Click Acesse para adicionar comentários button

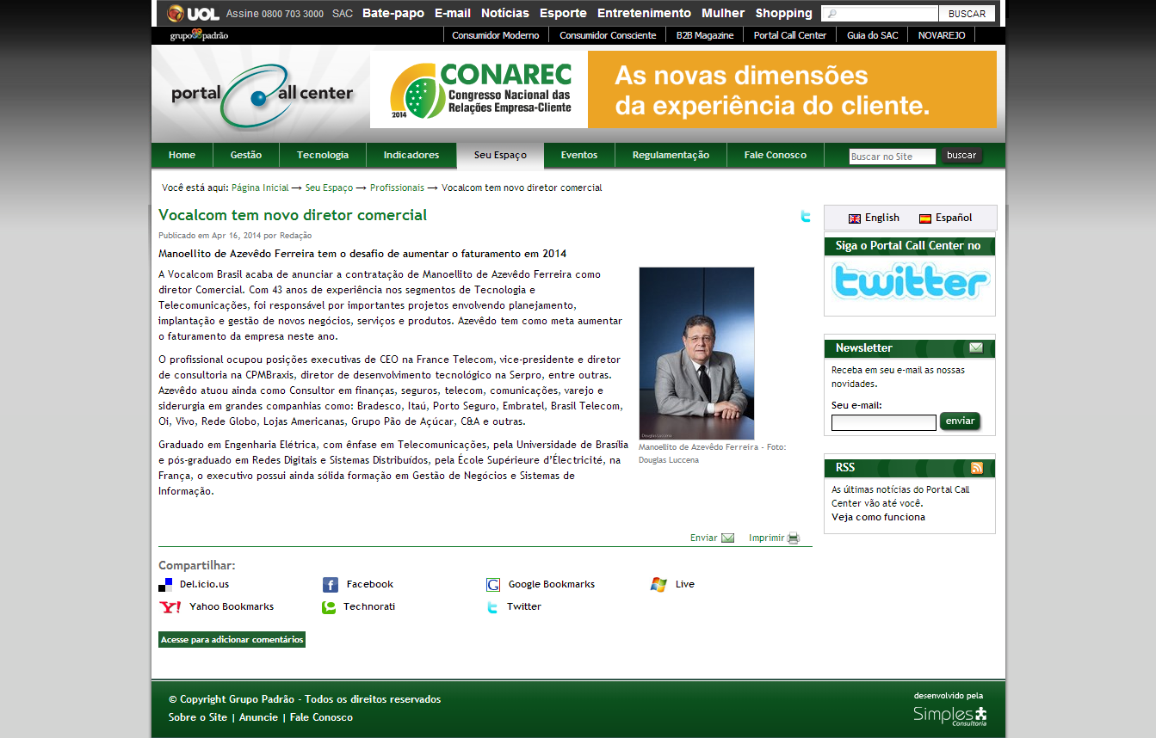coord(232,640)
